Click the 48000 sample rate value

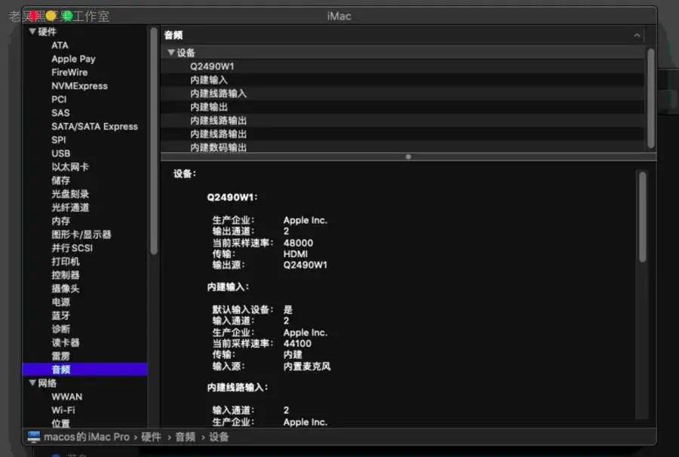tap(298, 243)
